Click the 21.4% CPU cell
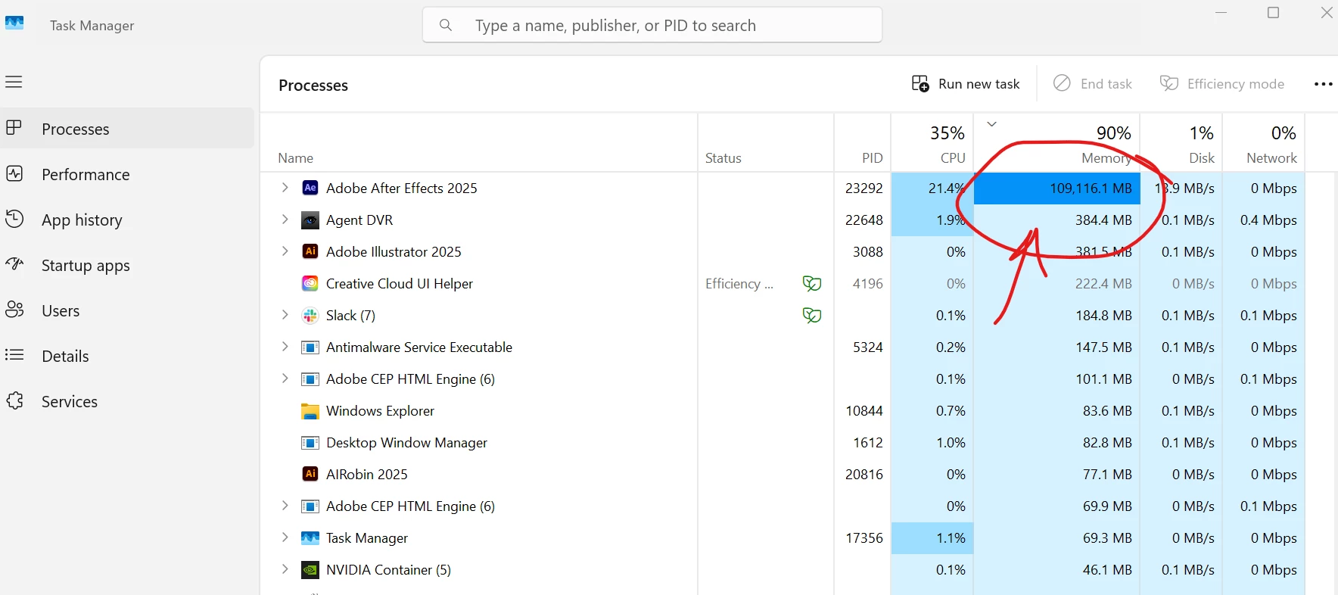 pos(932,188)
